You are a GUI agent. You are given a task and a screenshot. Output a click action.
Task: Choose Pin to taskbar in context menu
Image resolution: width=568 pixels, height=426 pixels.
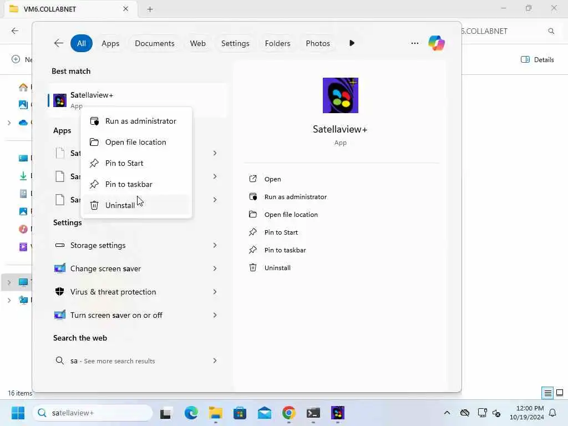click(136, 184)
